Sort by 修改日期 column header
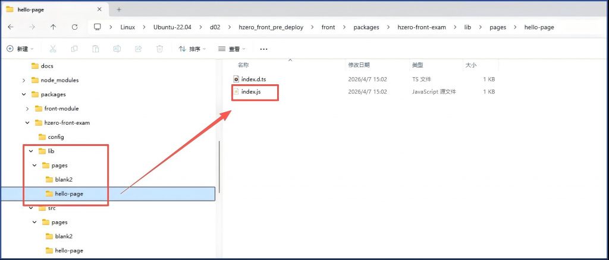The image size is (609, 260). (x=359, y=64)
